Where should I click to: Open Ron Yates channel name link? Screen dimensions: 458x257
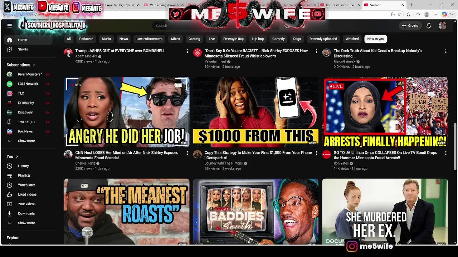[x=341, y=163]
